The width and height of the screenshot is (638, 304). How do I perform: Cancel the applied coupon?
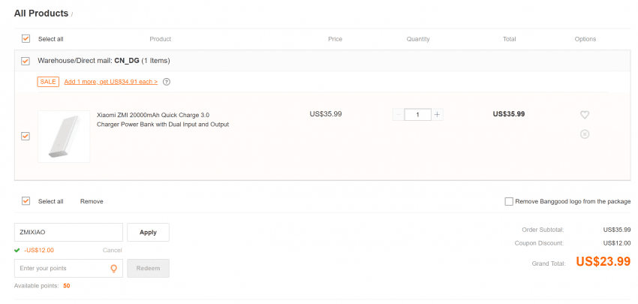coord(113,250)
